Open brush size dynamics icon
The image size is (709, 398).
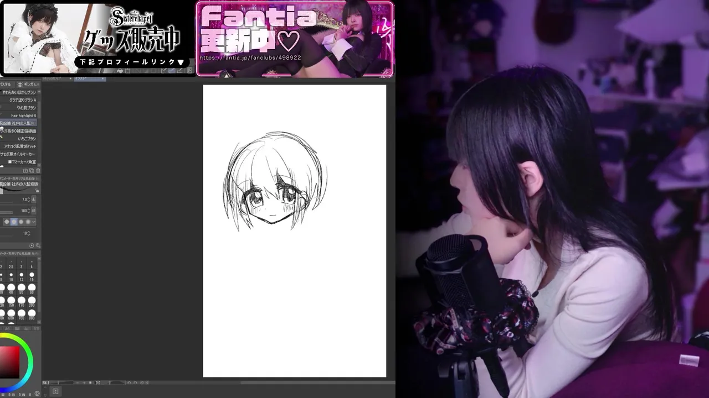pyautogui.click(x=34, y=200)
